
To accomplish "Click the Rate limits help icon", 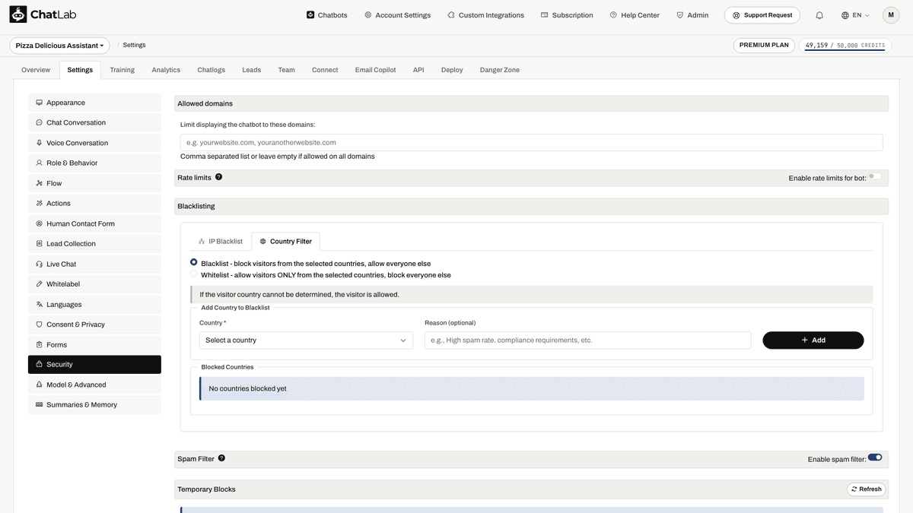I will coord(219,176).
